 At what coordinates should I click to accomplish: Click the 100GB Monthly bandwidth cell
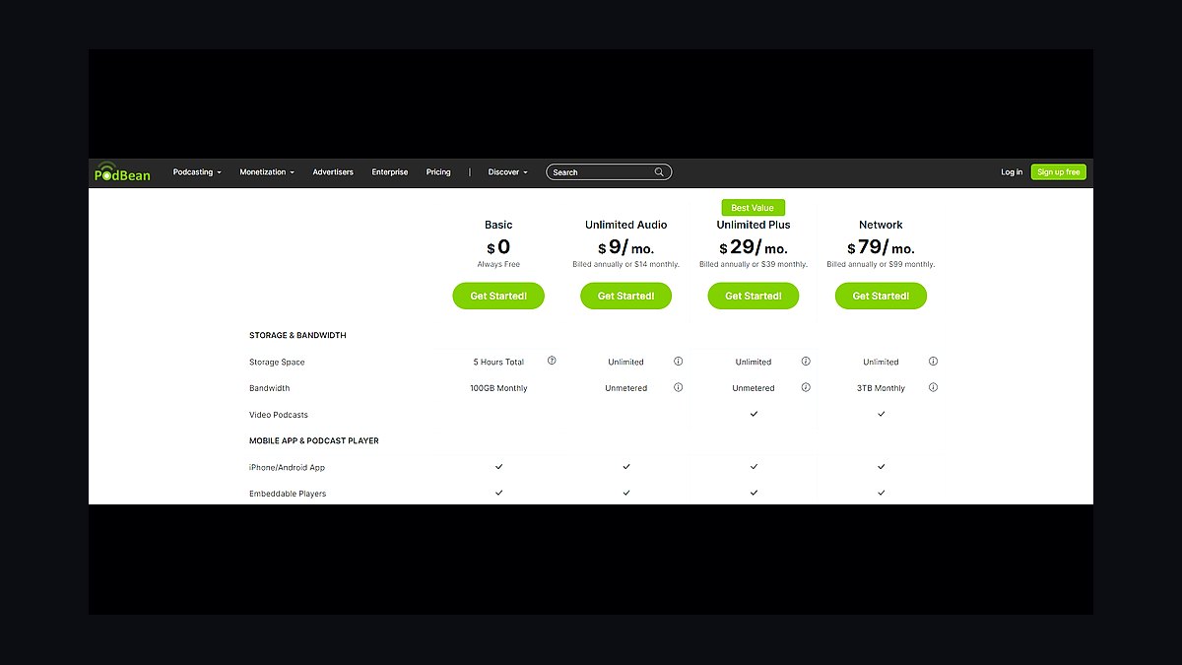coord(498,388)
